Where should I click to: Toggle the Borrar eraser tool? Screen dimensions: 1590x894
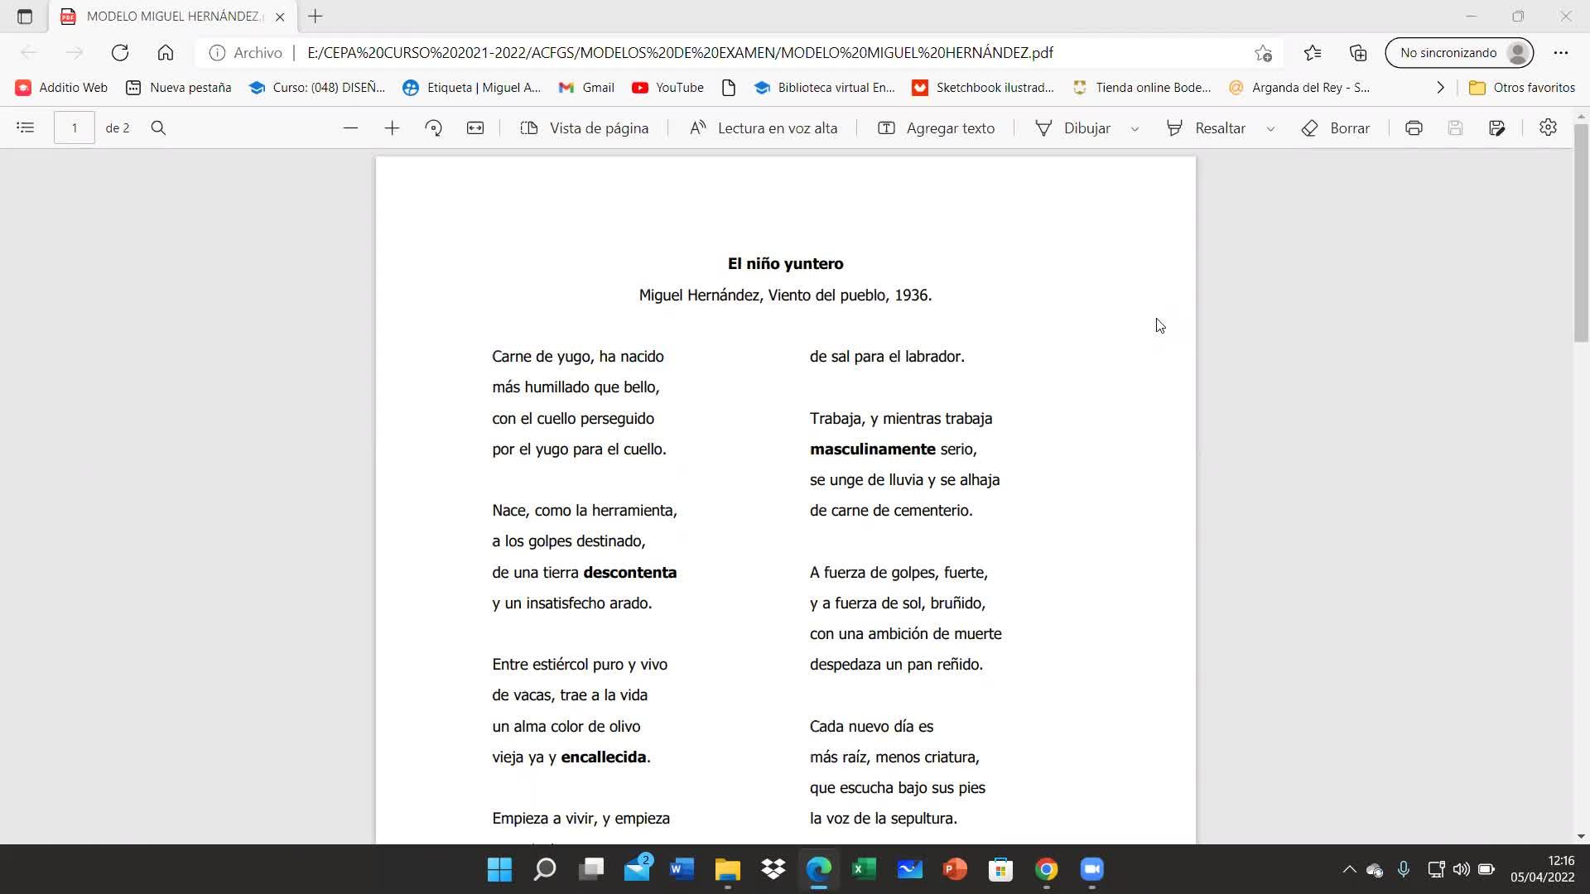click(1335, 127)
